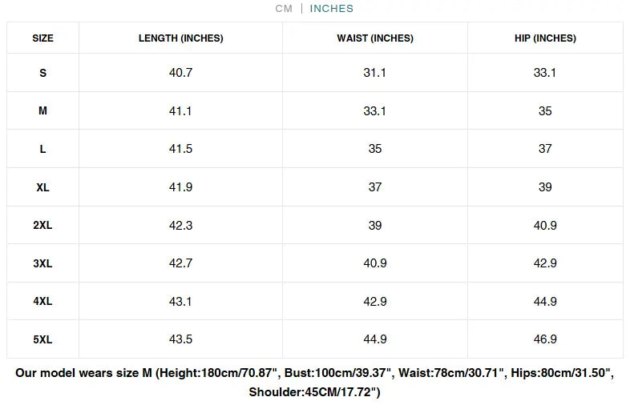Click the hip value 46.9 for 5XL
Viewport: 630px width, 405px height.
[545, 339]
